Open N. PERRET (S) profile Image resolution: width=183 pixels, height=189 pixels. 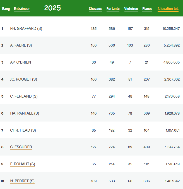22,181
